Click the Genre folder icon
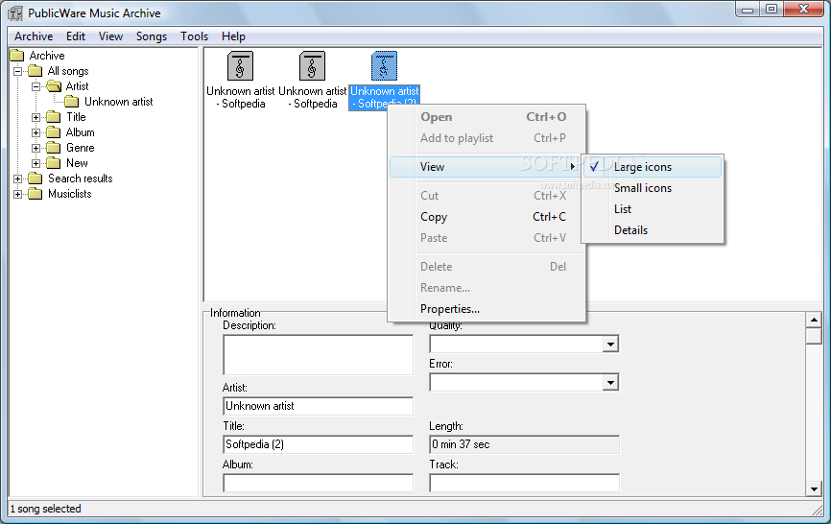The width and height of the screenshot is (831, 524). pyautogui.click(x=54, y=148)
